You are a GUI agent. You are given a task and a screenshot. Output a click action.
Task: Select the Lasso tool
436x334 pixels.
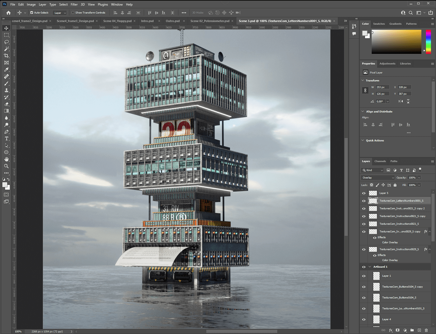[6, 42]
